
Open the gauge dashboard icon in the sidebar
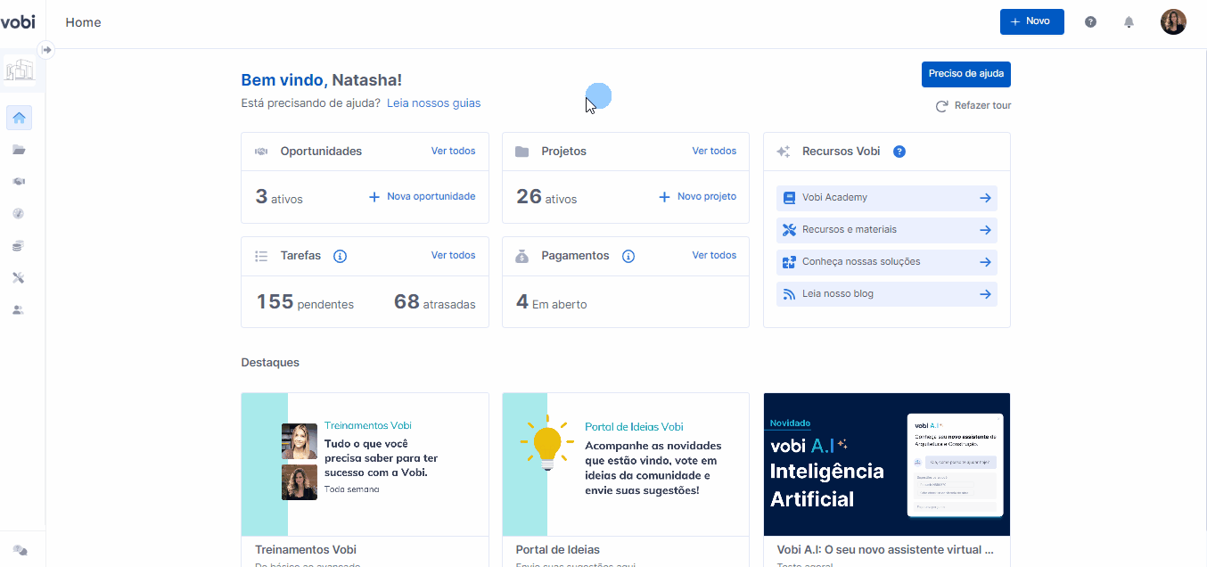tap(19, 213)
